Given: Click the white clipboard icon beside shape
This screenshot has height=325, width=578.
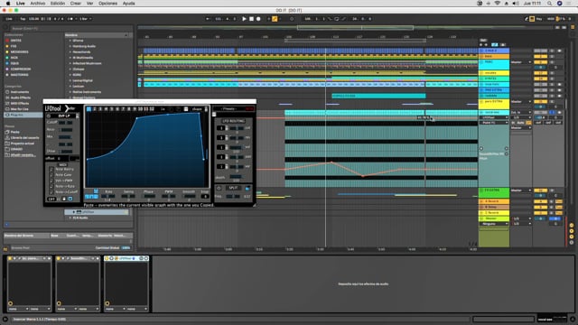Looking at the screenshot, I should [186, 109].
